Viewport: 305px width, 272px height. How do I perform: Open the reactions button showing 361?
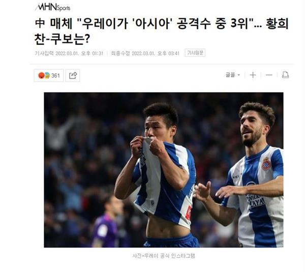[x=49, y=75]
